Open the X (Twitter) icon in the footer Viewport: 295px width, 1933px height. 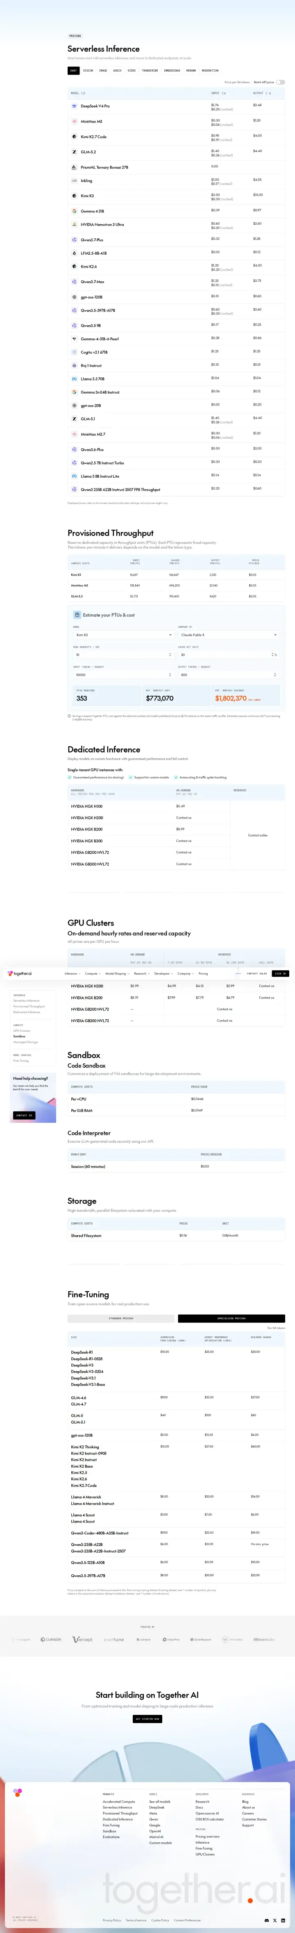coord(275,1920)
